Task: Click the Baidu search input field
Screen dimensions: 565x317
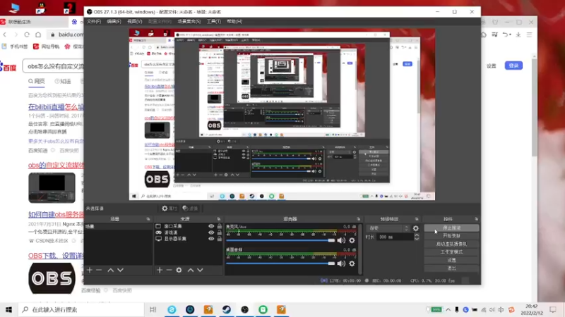Action: 54,66
